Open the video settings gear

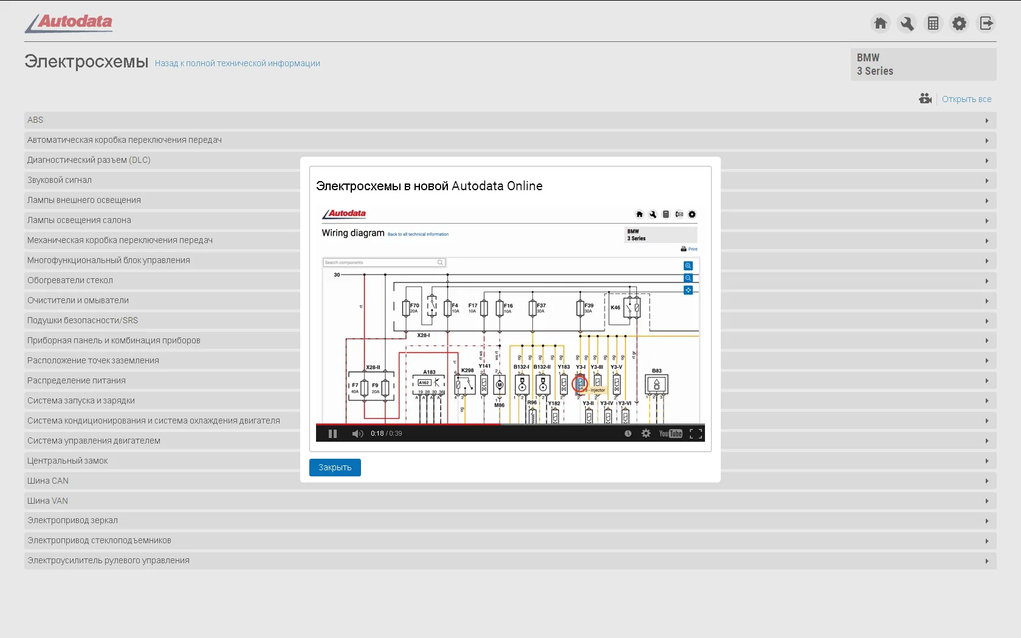click(646, 433)
